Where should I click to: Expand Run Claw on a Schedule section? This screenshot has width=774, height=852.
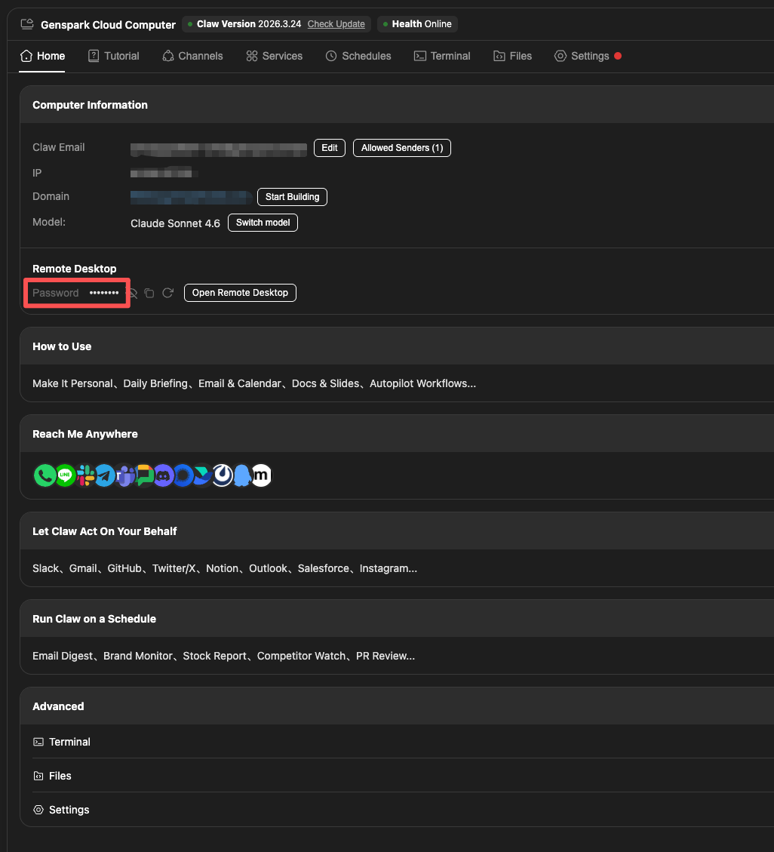pos(397,619)
